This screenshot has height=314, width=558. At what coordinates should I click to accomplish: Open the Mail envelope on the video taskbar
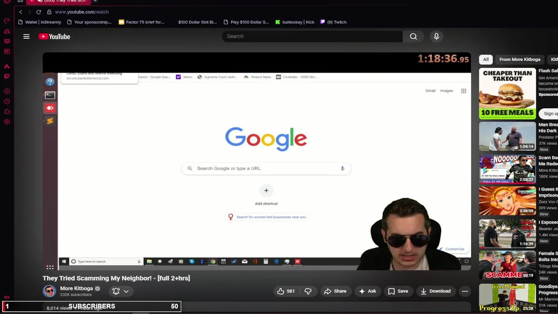click(245, 262)
